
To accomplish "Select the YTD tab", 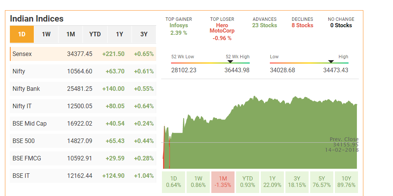I will pyautogui.click(x=95, y=34).
